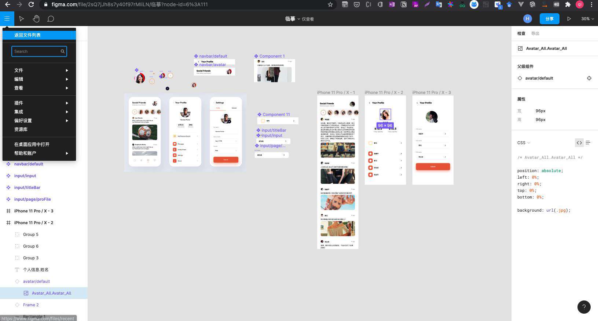Open the 帮助和账户 submenu
The width and height of the screenshot is (598, 321).
tap(39, 153)
